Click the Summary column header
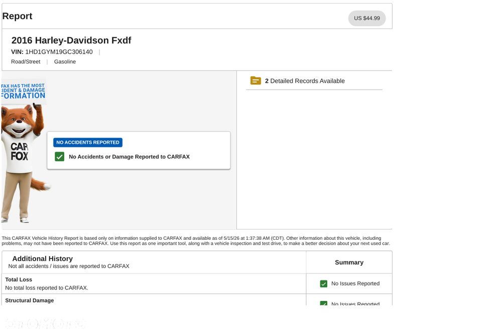 (x=349, y=262)
